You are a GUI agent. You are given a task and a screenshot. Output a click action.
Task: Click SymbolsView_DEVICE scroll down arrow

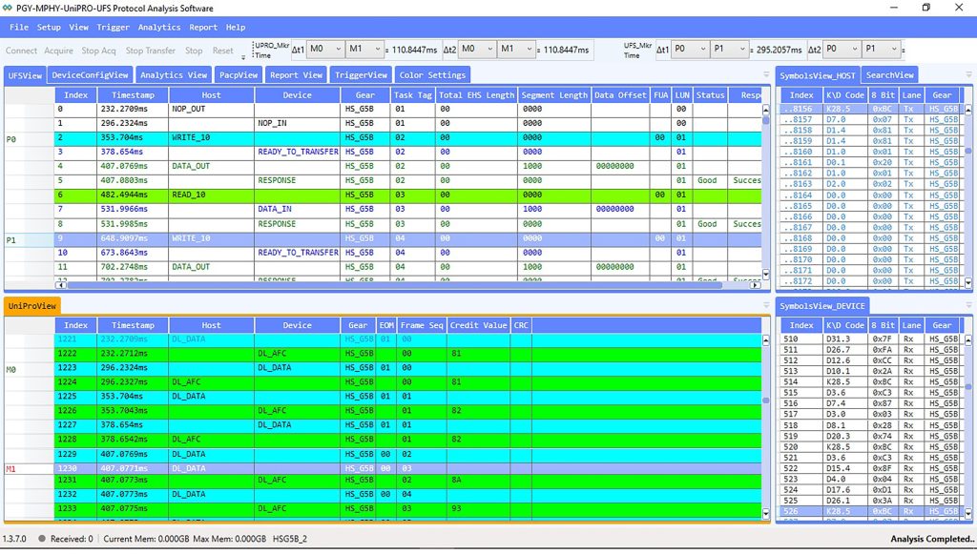(x=968, y=514)
